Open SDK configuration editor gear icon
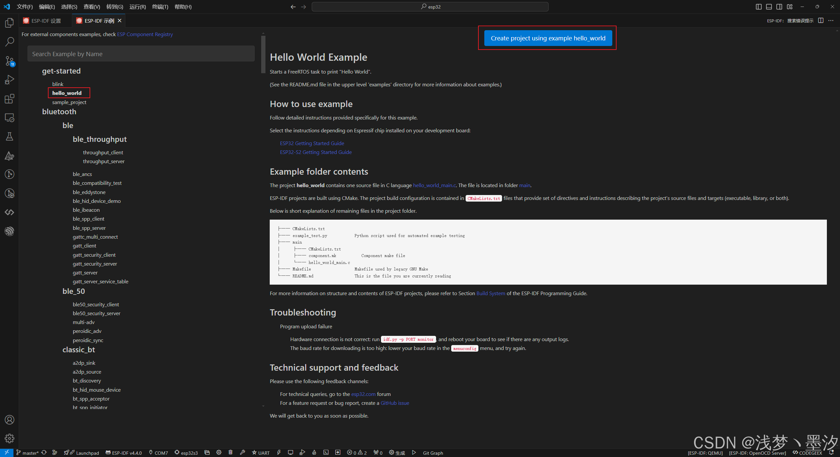The height and width of the screenshot is (457, 840). tap(219, 453)
